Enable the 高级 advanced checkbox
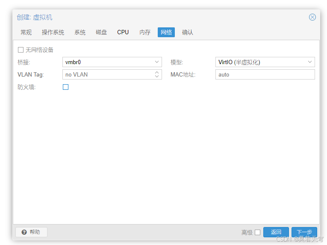Screen dimensions: 327x245 (258, 232)
